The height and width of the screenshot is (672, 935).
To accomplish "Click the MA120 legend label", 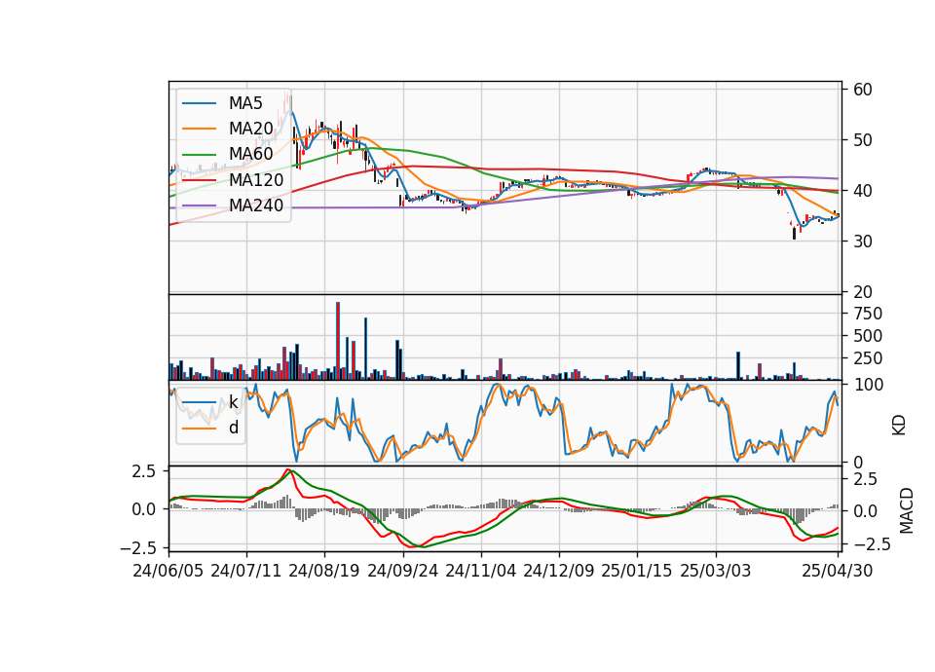I will pyautogui.click(x=256, y=179).
